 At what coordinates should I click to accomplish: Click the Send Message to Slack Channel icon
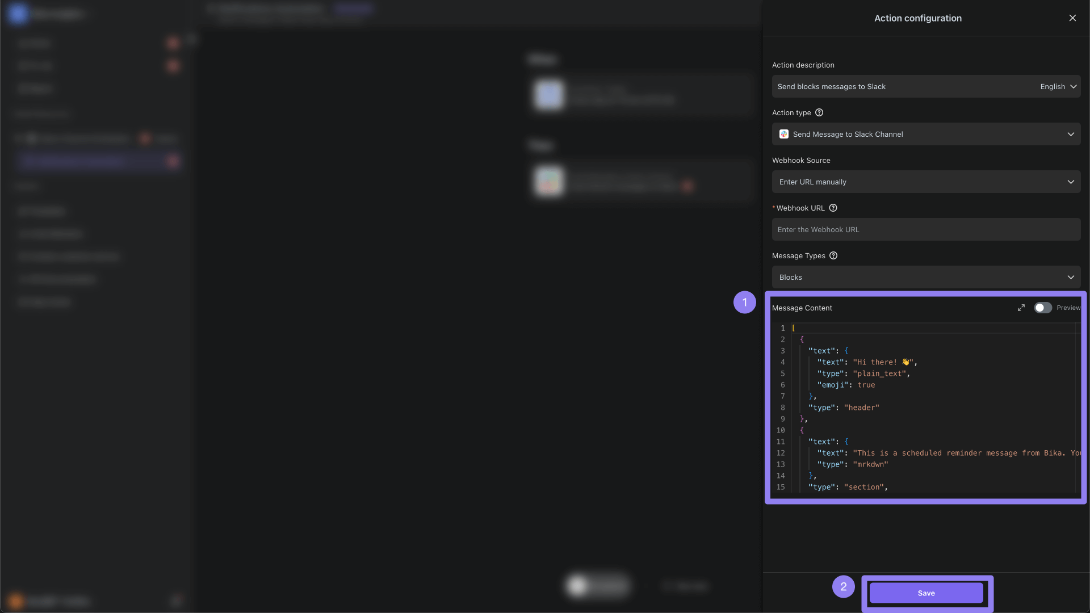pyautogui.click(x=783, y=133)
